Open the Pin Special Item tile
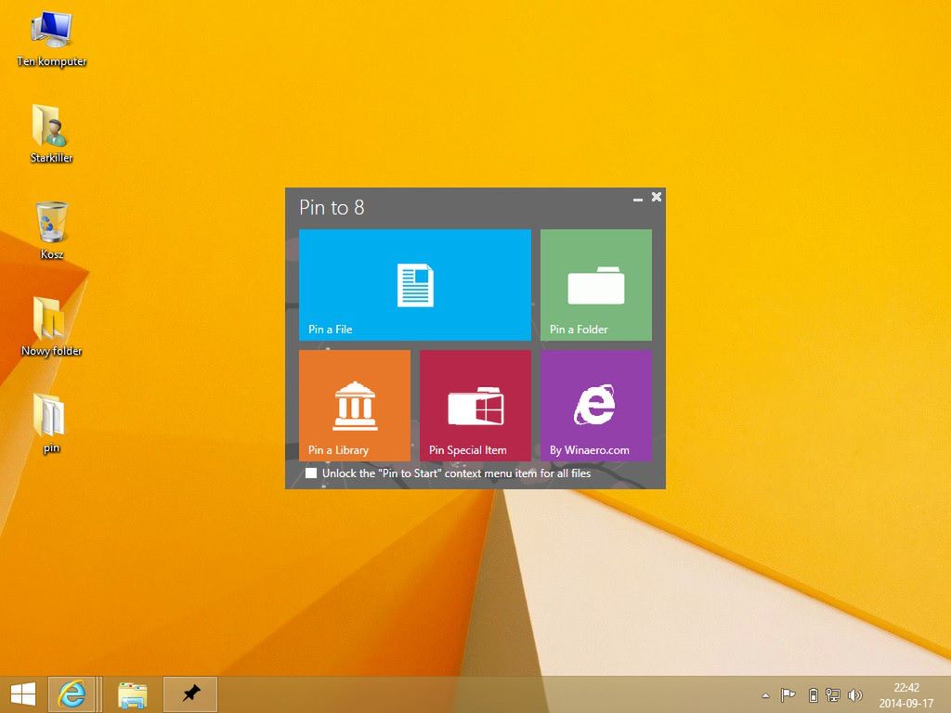 (x=475, y=405)
